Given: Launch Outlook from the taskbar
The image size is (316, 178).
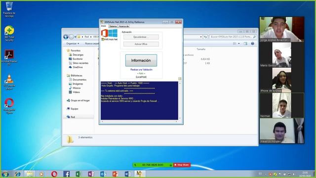Looking at the screenshot, I should pos(103,174).
